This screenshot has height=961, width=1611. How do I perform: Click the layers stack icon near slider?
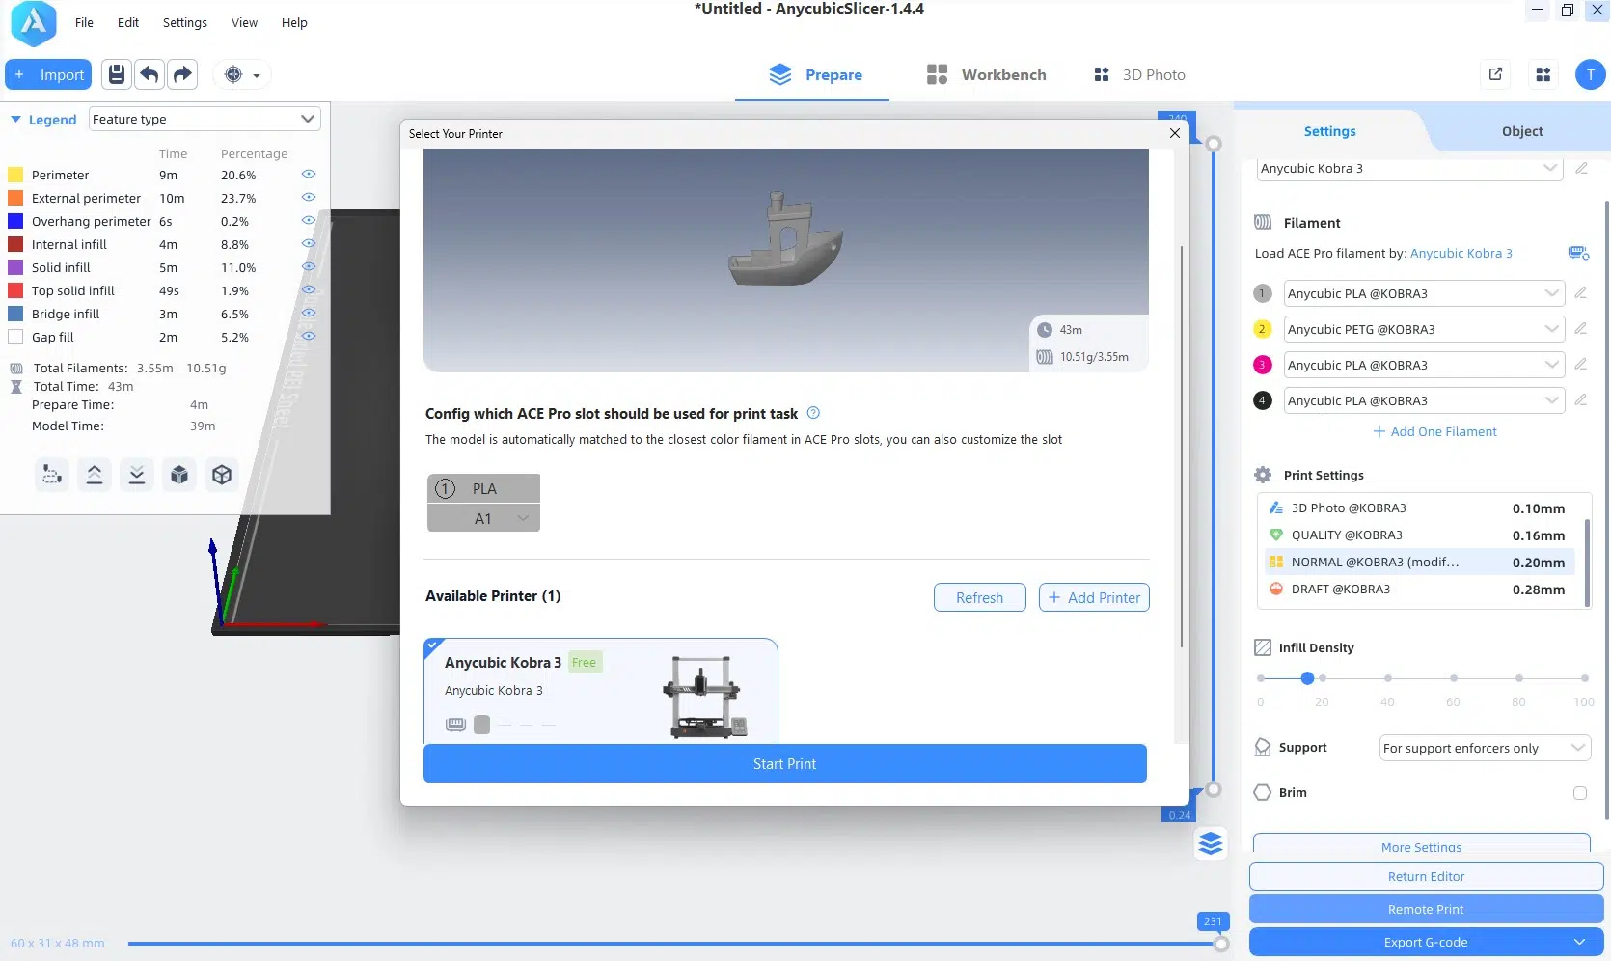click(x=1211, y=844)
